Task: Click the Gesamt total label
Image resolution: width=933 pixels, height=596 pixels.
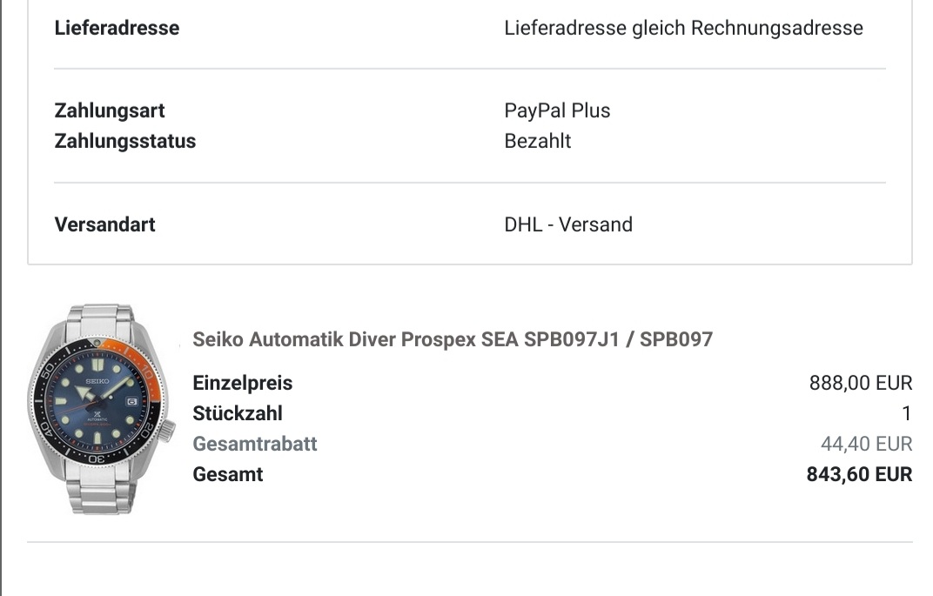Action: pyautogui.click(x=227, y=475)
